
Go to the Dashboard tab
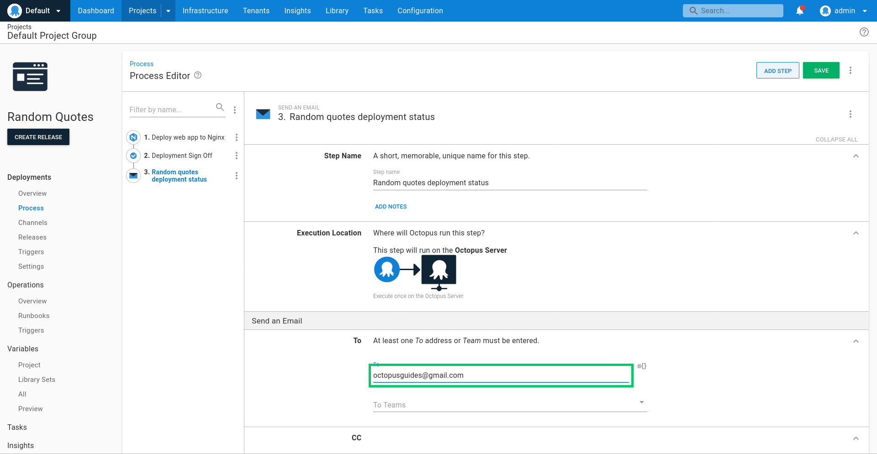(96, 10)
